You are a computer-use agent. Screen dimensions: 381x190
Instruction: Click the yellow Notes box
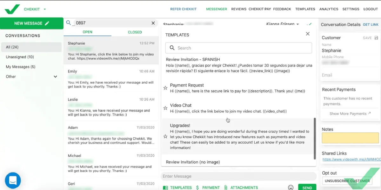click(350, 138)
